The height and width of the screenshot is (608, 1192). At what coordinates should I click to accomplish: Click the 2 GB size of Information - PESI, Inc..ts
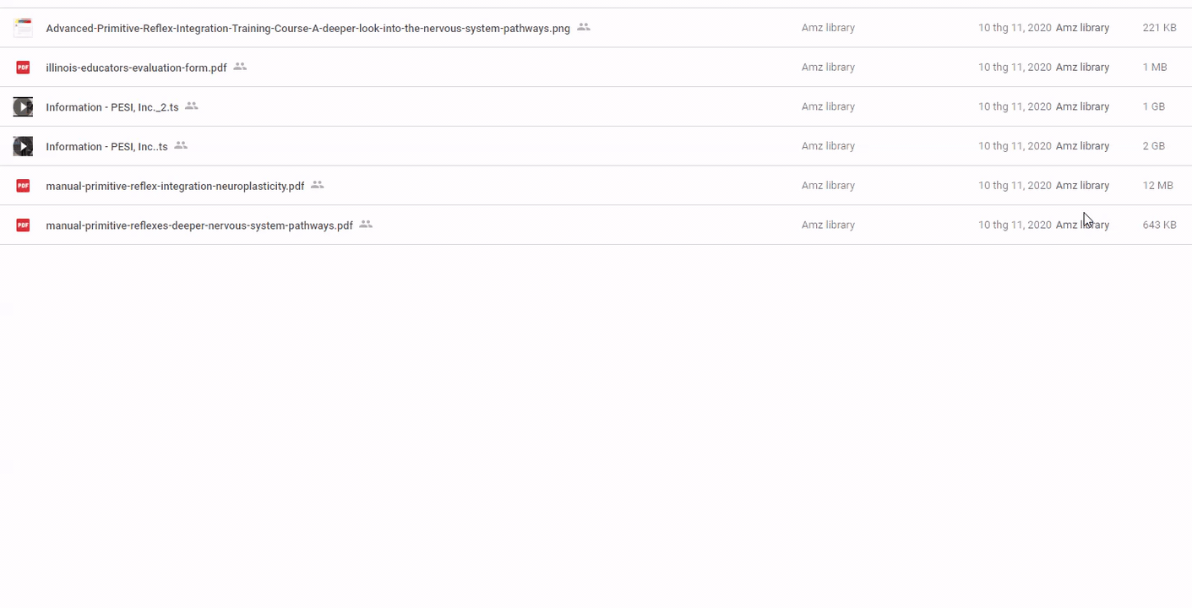[x=1153, y=146]
